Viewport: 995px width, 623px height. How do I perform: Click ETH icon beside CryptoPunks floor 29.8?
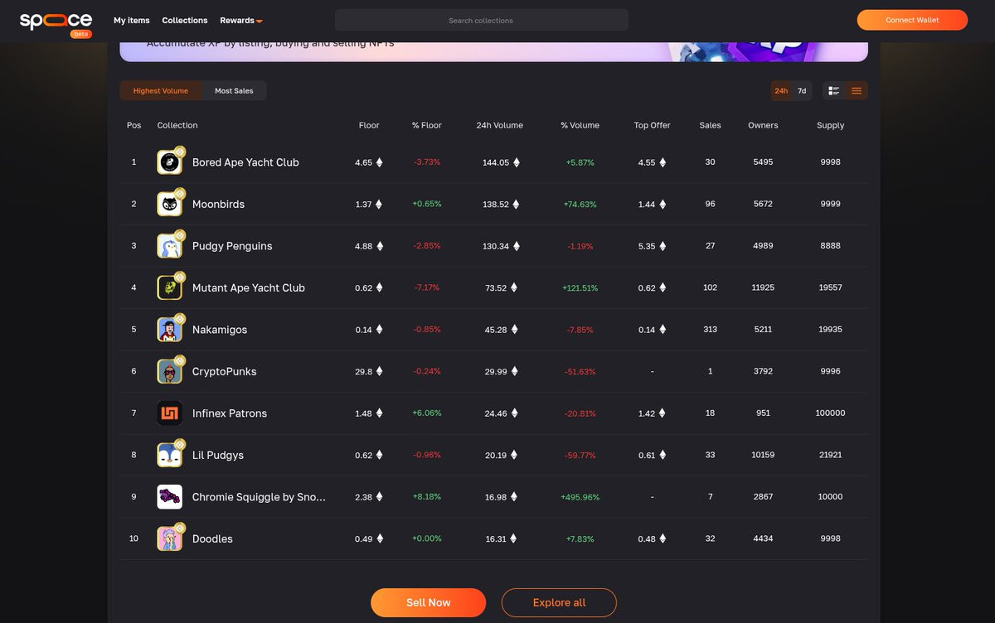(x=380, y=371)
